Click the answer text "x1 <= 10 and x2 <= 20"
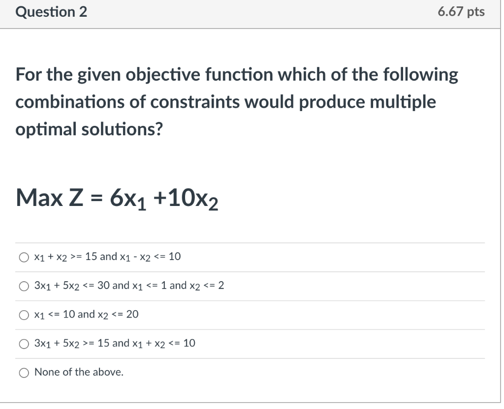Viewport: 504px width, 409px height. (x=85, y=315)
